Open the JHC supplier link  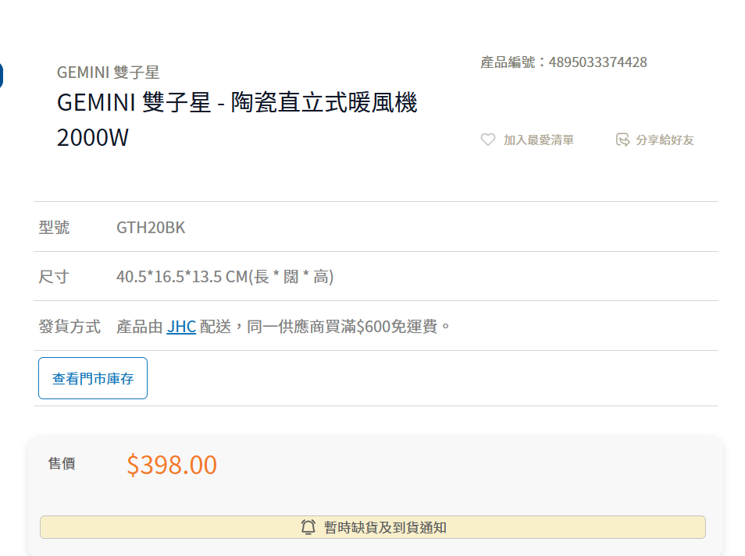click(181, 326)
